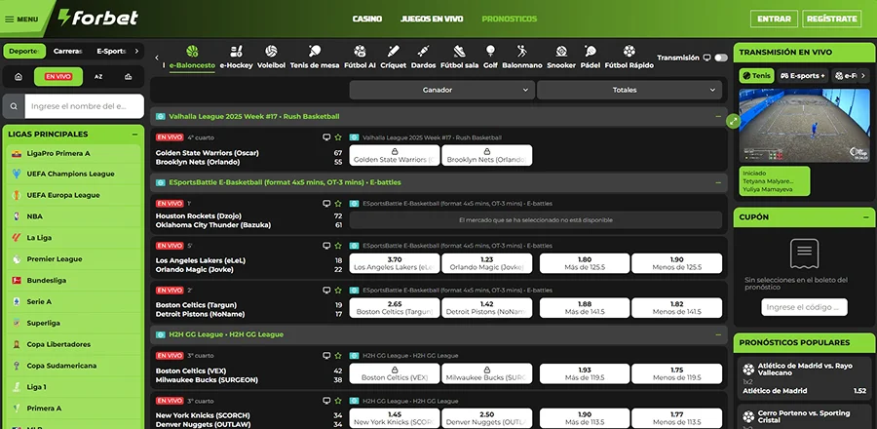This screenshot has width=877, height=429.
Task: Favorite the Houston Rockets match star
Action: coord(338,204)
